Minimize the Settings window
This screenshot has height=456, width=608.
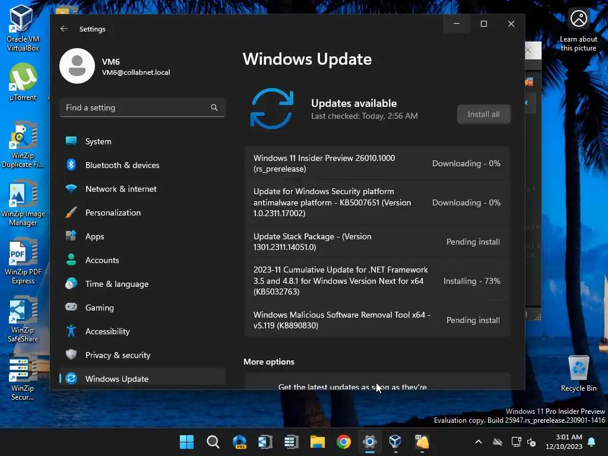click(457, 24)
